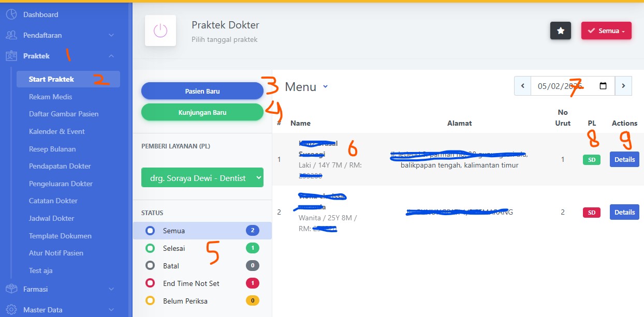Expand the Menu dropdown caret

pos(325,87)
